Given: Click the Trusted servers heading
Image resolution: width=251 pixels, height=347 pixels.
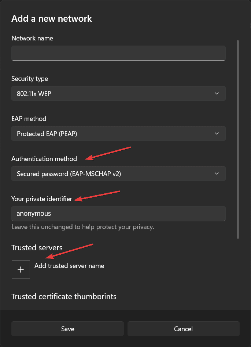Looking at the screenshot, I should 37,248.
